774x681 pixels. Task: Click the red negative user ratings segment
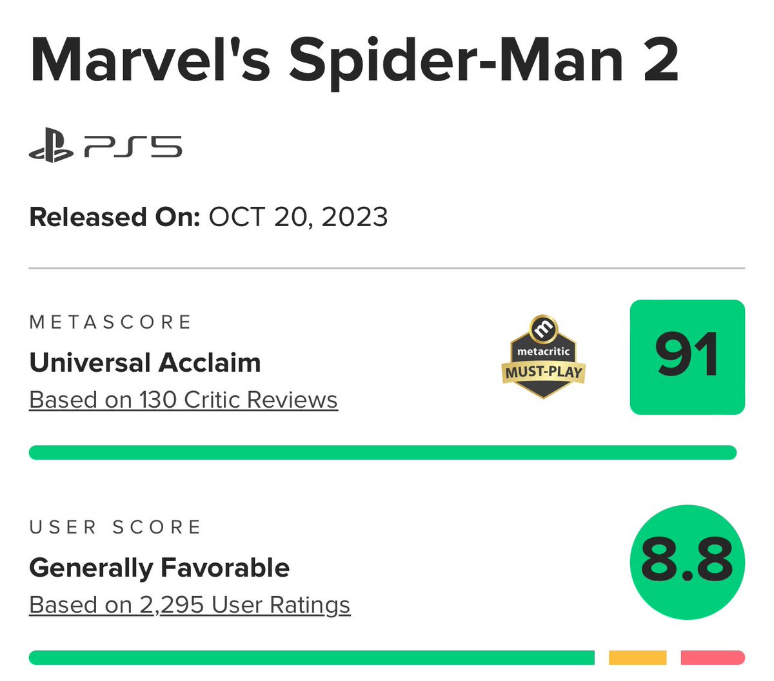(713, 657)
